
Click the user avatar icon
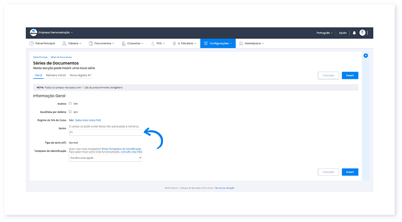[362, 33]
